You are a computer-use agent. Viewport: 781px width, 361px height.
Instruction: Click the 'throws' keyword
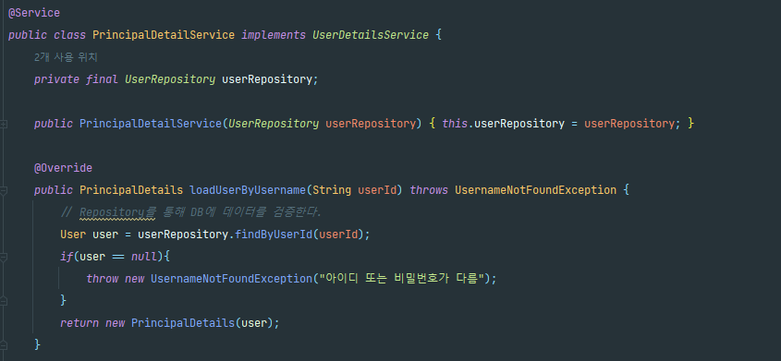(429, 190)
